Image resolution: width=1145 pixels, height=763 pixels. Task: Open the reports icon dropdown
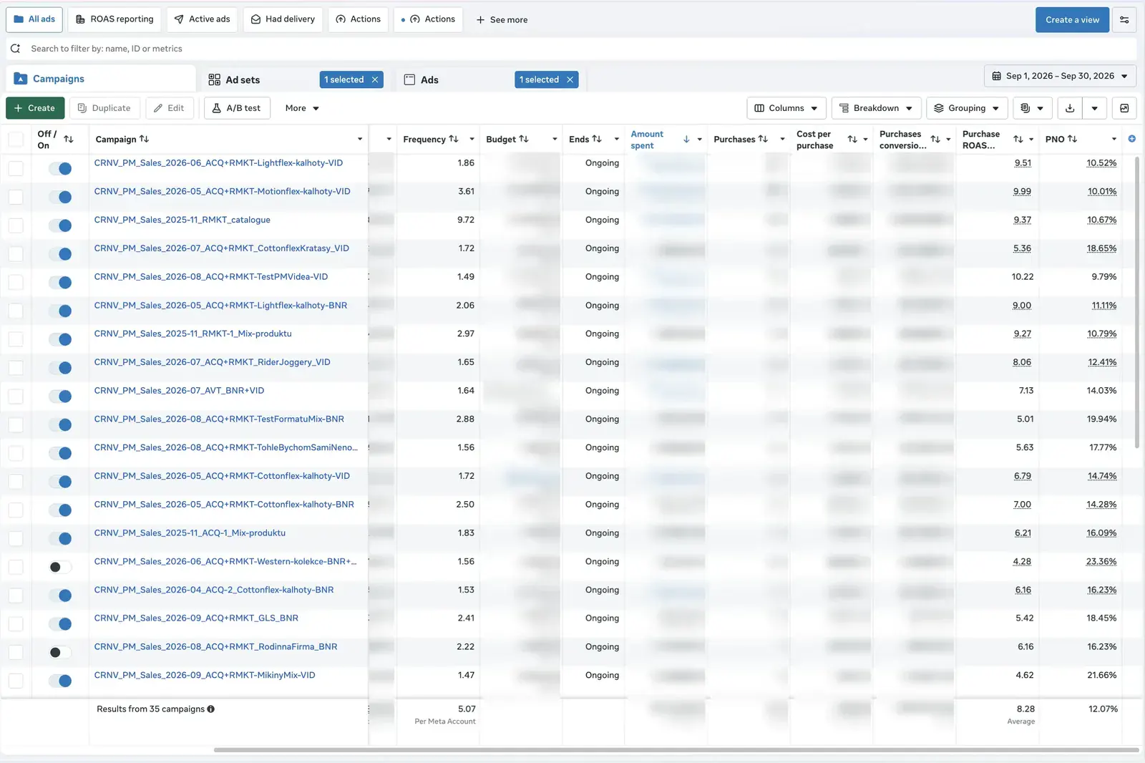click(1031, 108)
